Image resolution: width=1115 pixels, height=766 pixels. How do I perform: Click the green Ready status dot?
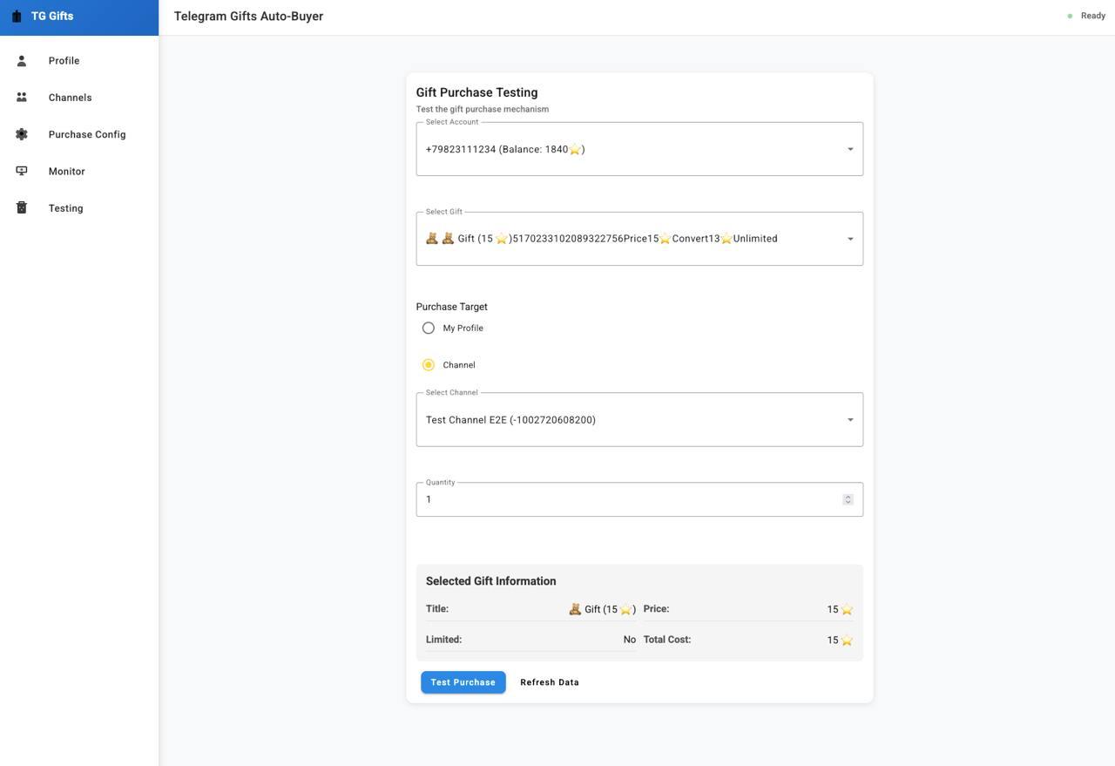(x=1070, y=16)
